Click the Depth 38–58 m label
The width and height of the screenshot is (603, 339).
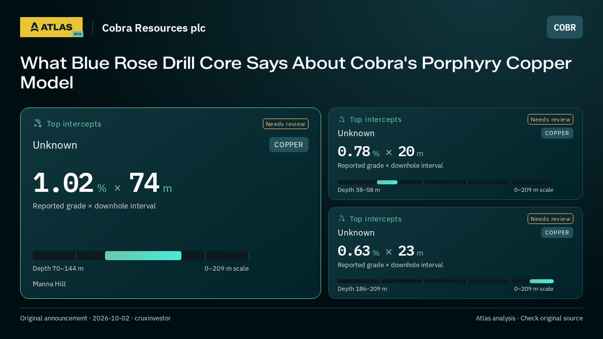[359, 190]
